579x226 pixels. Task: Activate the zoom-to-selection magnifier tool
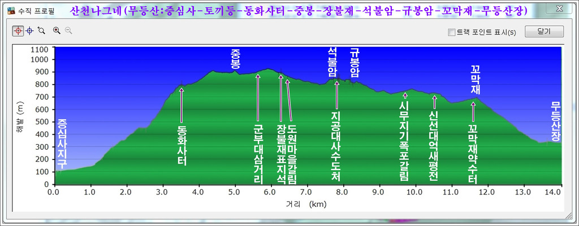pyautogui.click(x=41, y=31)
